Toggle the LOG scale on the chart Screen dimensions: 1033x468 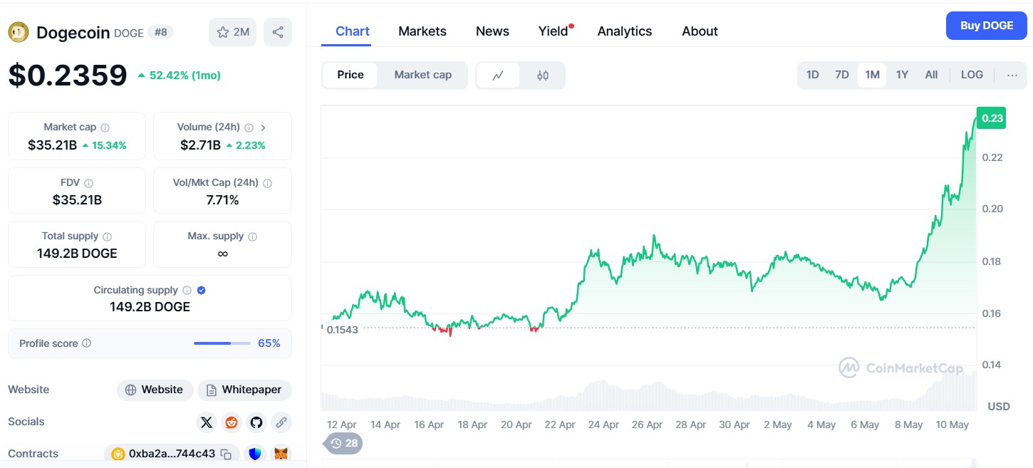click(972, 74)
